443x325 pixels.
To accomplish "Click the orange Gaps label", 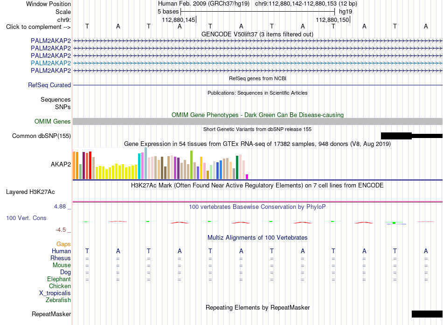I will click(63, 244).
